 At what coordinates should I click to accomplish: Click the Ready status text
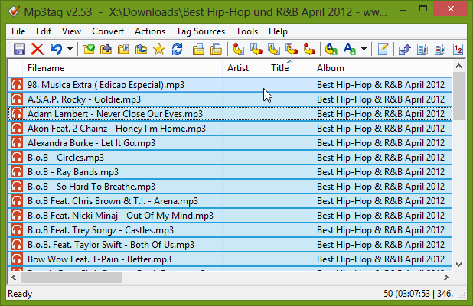20,294
